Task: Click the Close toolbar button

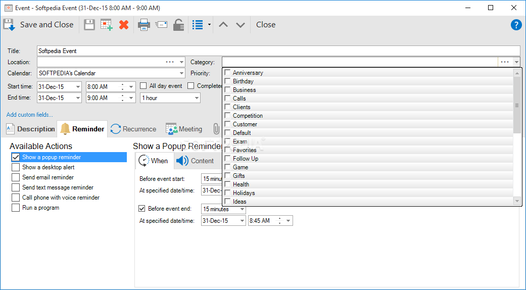Action: [x=266, y=25]
